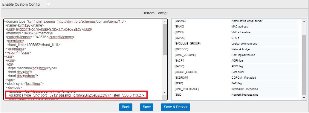
Task: Click the memory 1048576 line in config
Action: coord(29,33)
